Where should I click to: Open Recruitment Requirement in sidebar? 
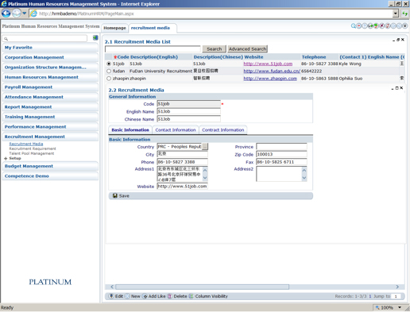pyautogui.click(x=33, y=148)
